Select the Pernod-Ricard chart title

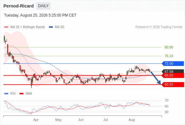point(18,6)
